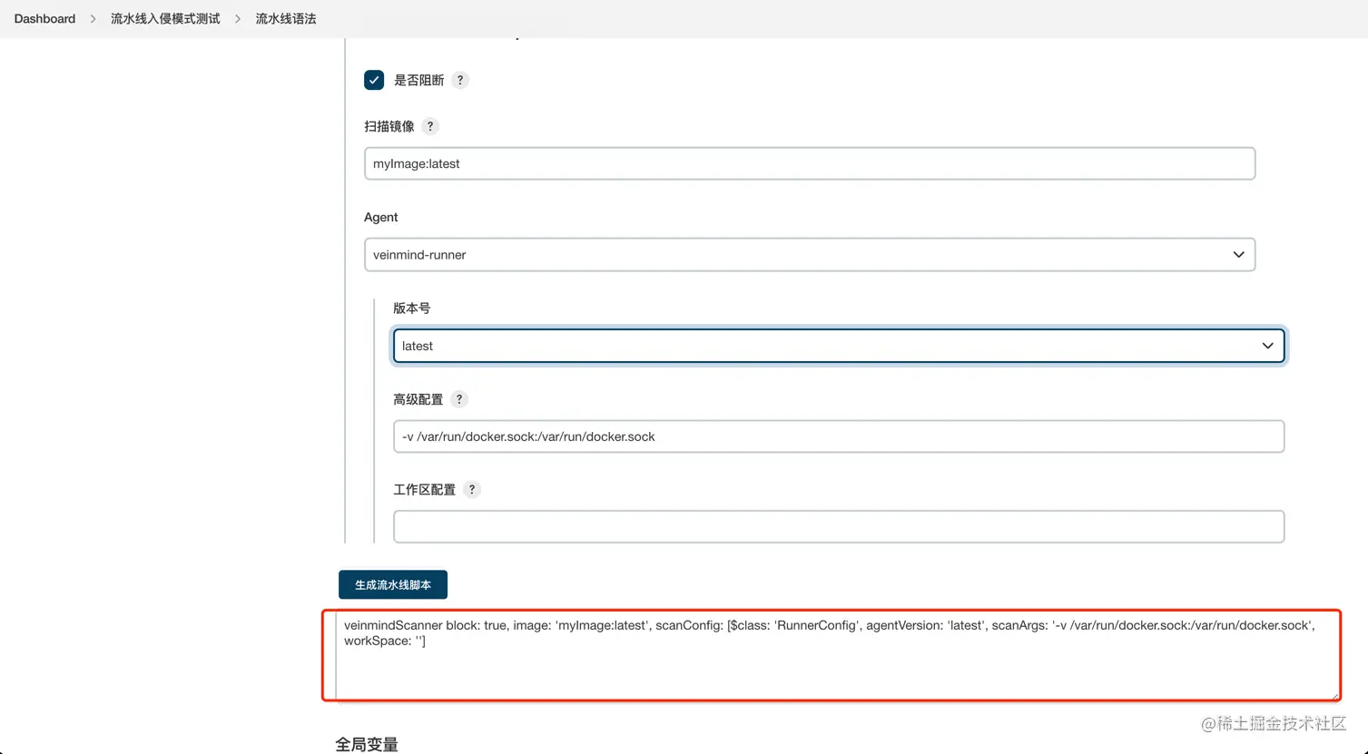The image size is (1368, 754).
Task: Grab the textarea resize handle
Action: [1334, 695]
